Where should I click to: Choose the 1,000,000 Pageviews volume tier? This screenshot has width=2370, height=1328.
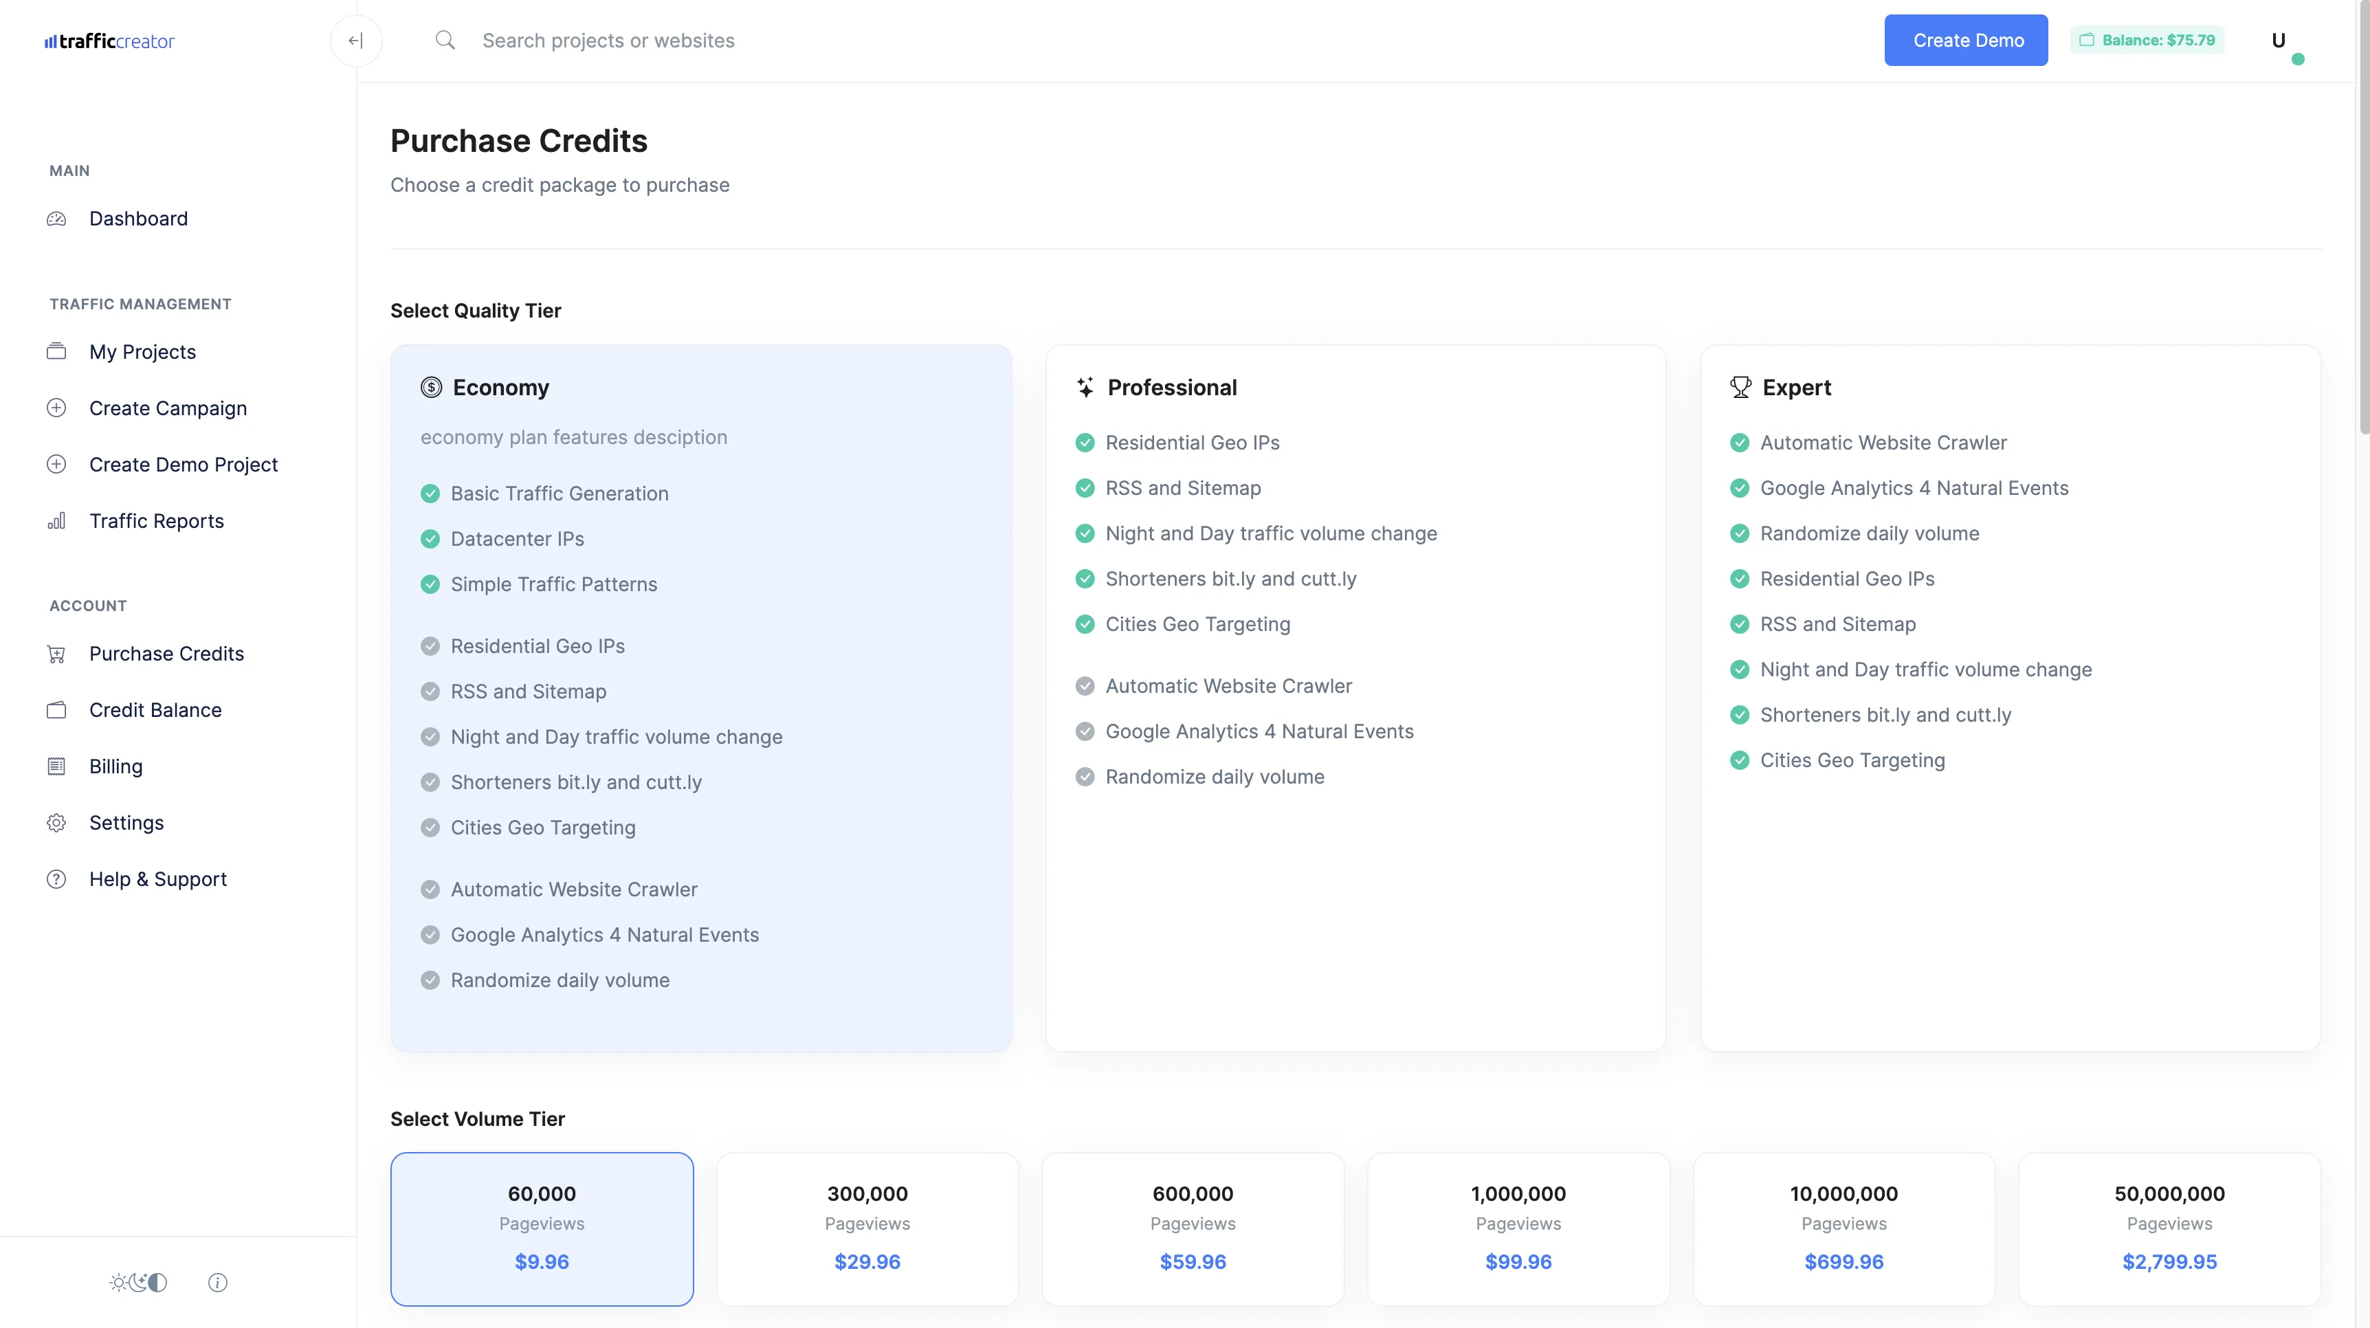[x=1519, y=1230]
